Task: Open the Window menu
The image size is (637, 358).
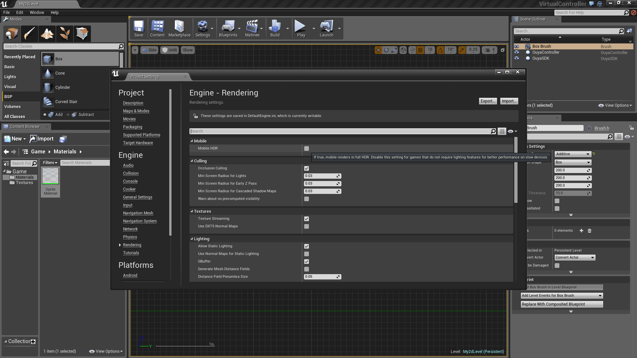Action: 37,13
